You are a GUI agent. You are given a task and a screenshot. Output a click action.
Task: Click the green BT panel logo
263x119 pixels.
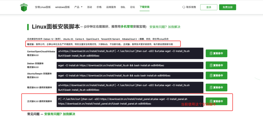(24, 7)
